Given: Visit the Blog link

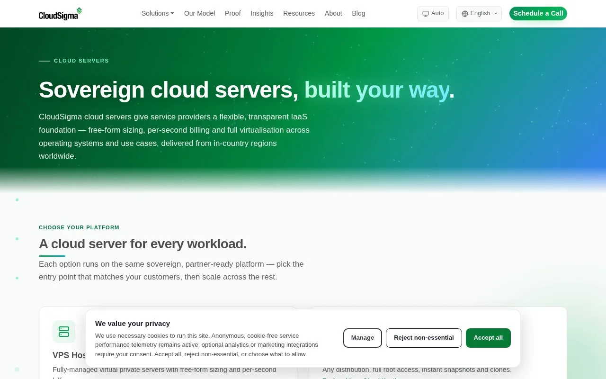Looking at the screenshot, I should click(x=358, y=13).
